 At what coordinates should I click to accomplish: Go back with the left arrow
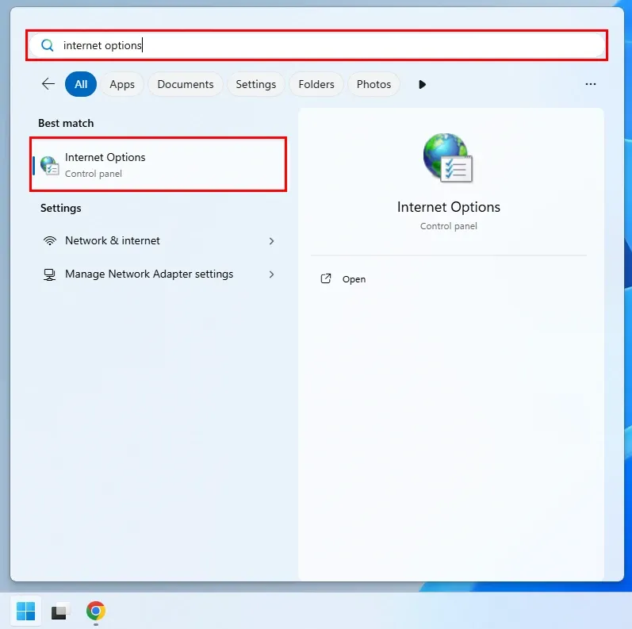tap(48, 84)
